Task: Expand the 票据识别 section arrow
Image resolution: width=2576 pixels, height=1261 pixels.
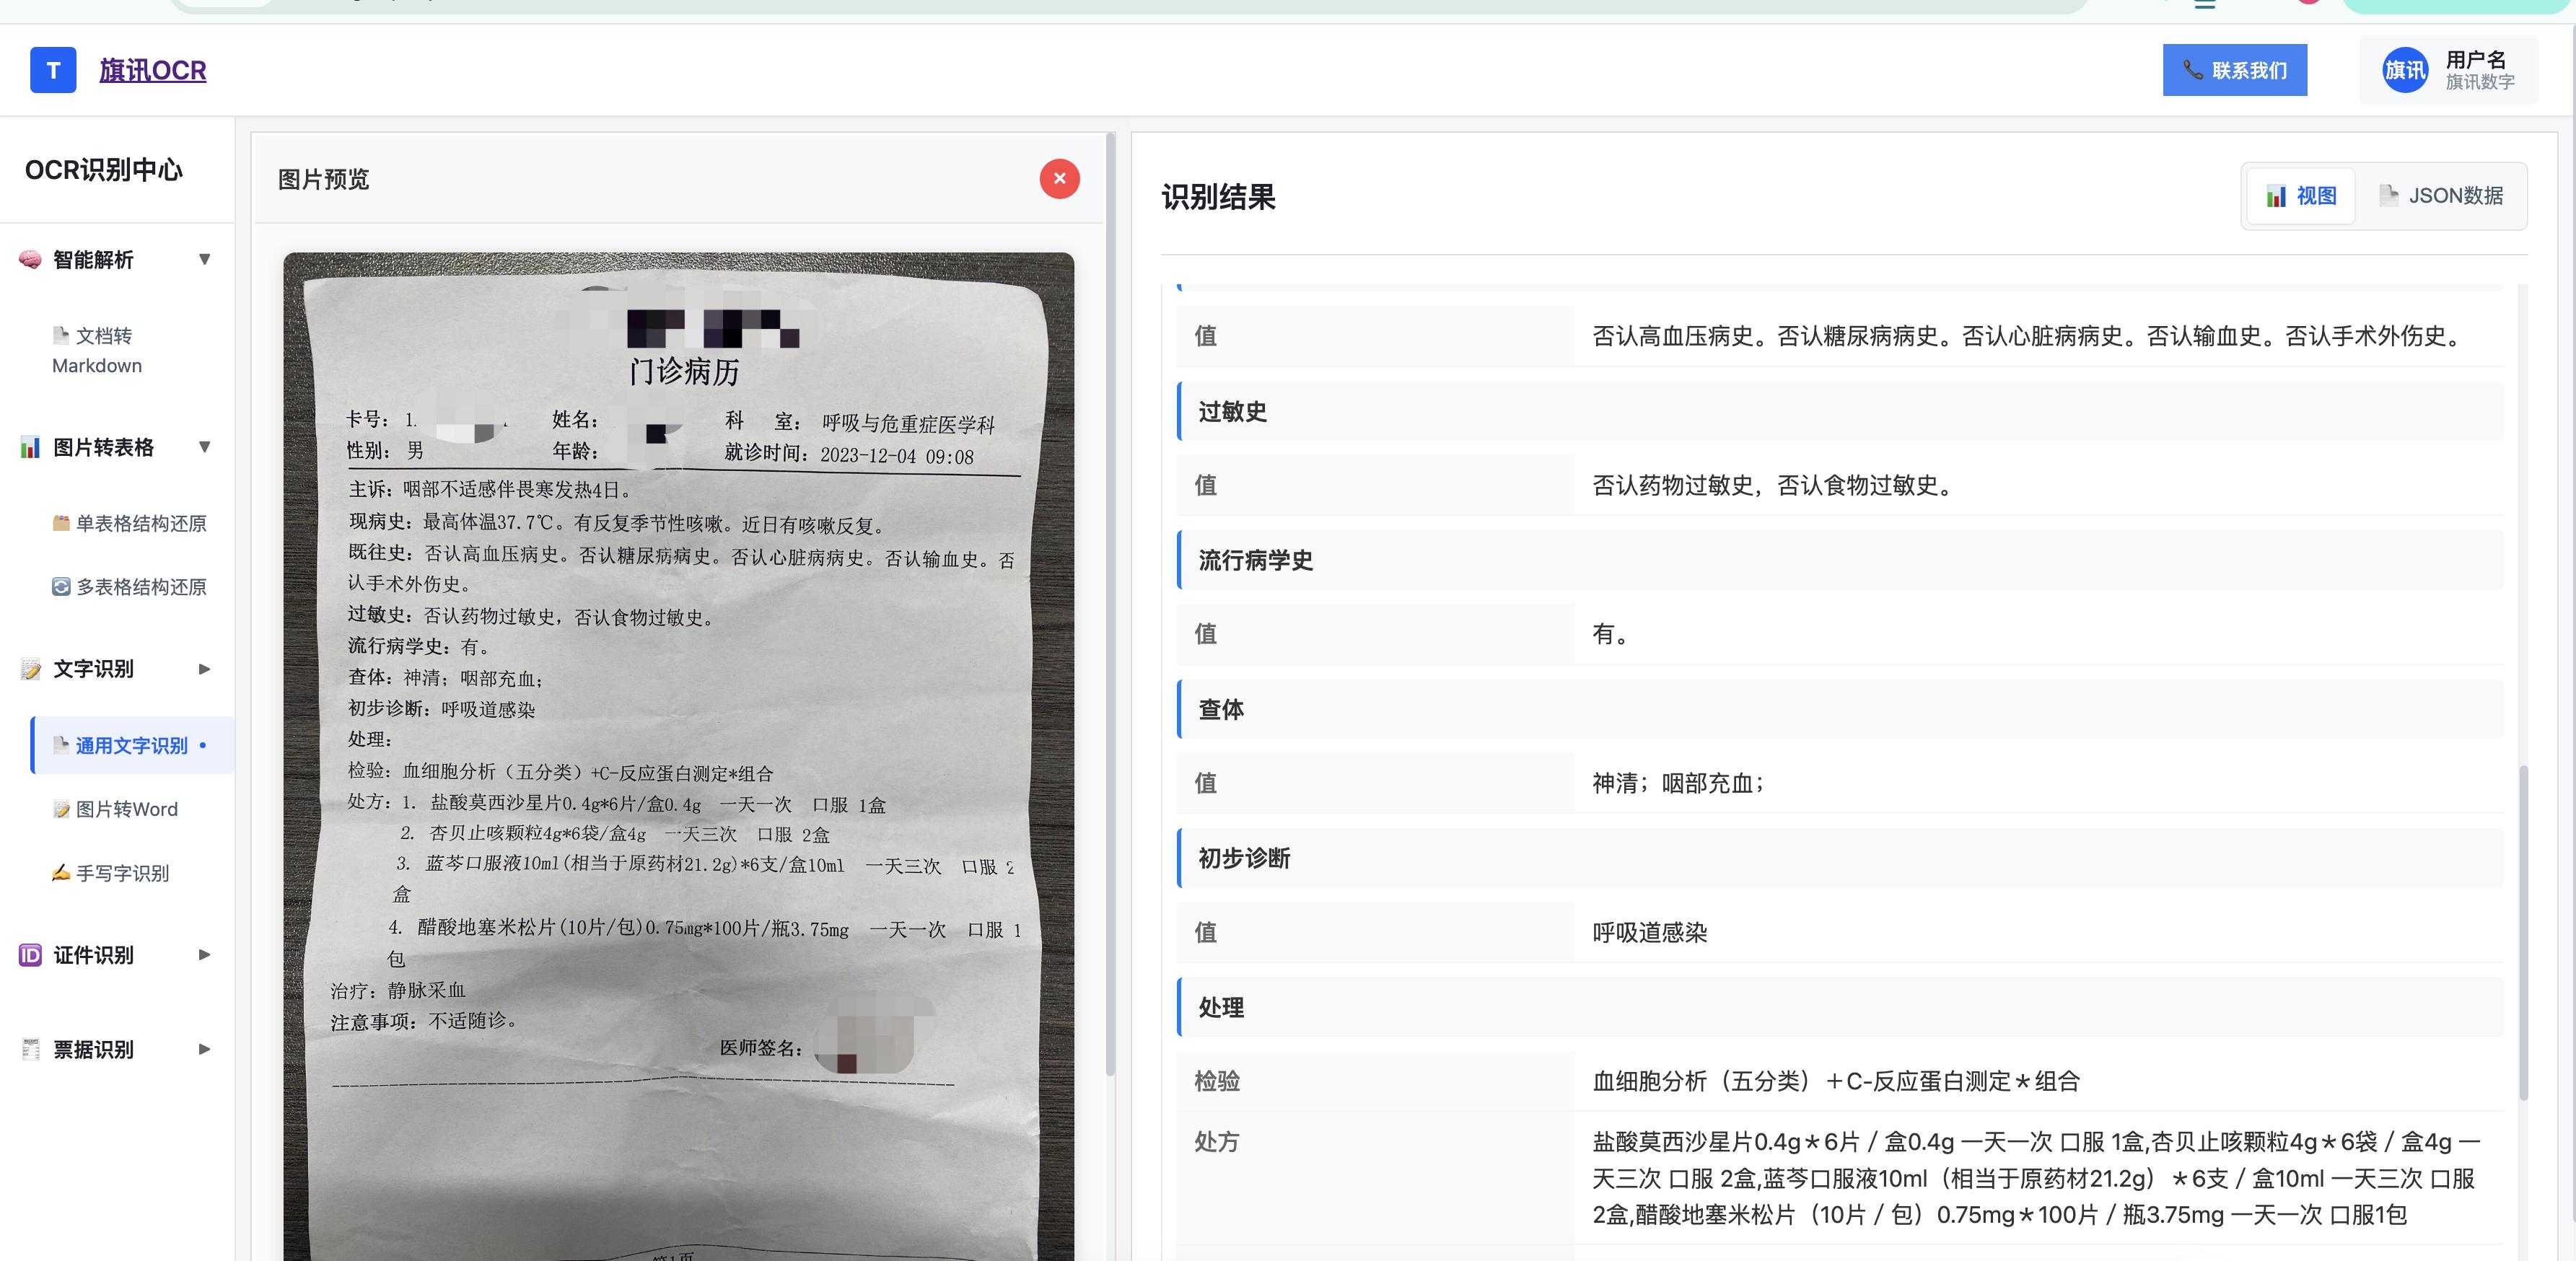Action: tap(205, 1049)
